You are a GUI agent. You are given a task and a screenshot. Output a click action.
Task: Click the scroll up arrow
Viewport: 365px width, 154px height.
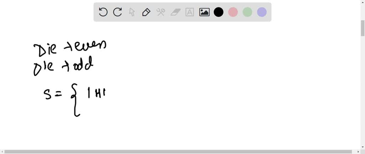tap(363, 2)
